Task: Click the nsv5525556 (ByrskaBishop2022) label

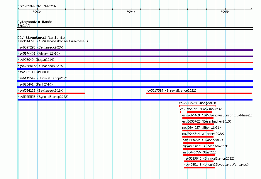Action: pos(43,97)
